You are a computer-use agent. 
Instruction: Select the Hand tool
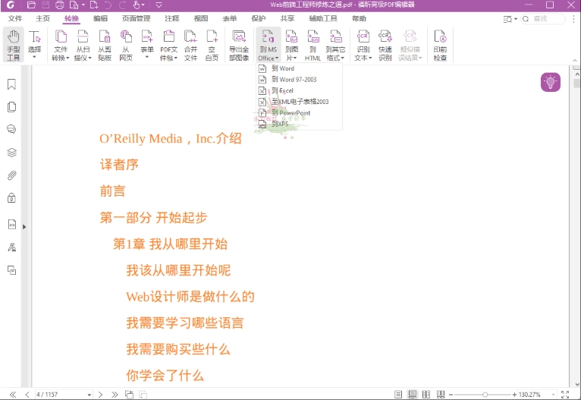pos(14,46)
